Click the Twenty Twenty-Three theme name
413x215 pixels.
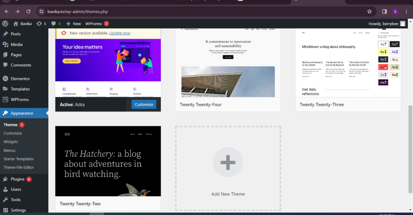click(321, 104)
